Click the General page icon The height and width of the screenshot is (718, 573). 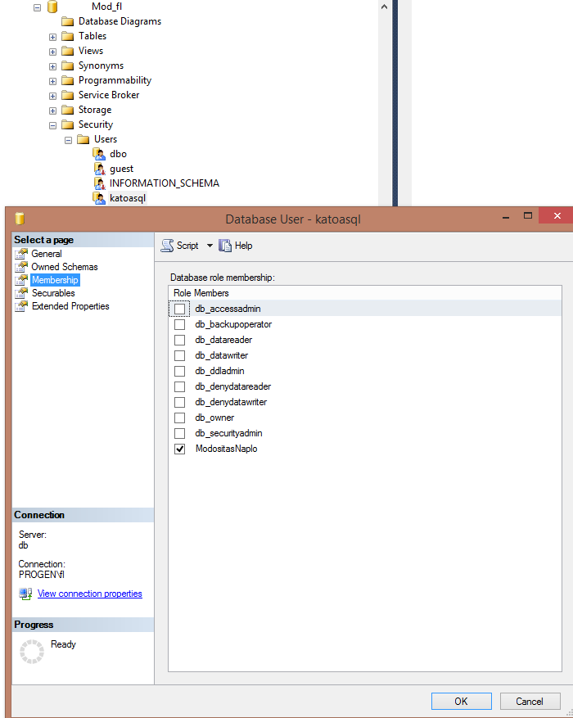point(21,254)
